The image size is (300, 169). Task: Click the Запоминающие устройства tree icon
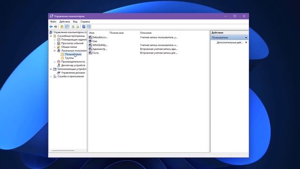[x=55, y=69]
